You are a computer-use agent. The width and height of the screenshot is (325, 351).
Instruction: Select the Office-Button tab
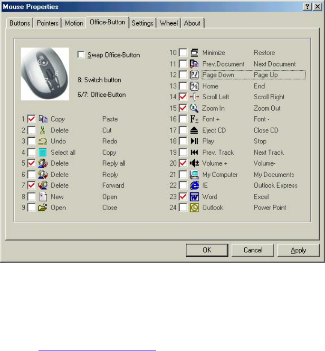pyautogui.click(x=107, y=22)
